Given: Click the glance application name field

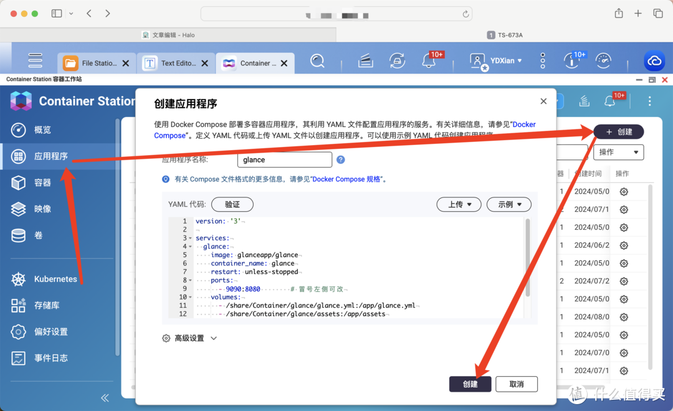Looking at the screenshot, I should point(284,159).
